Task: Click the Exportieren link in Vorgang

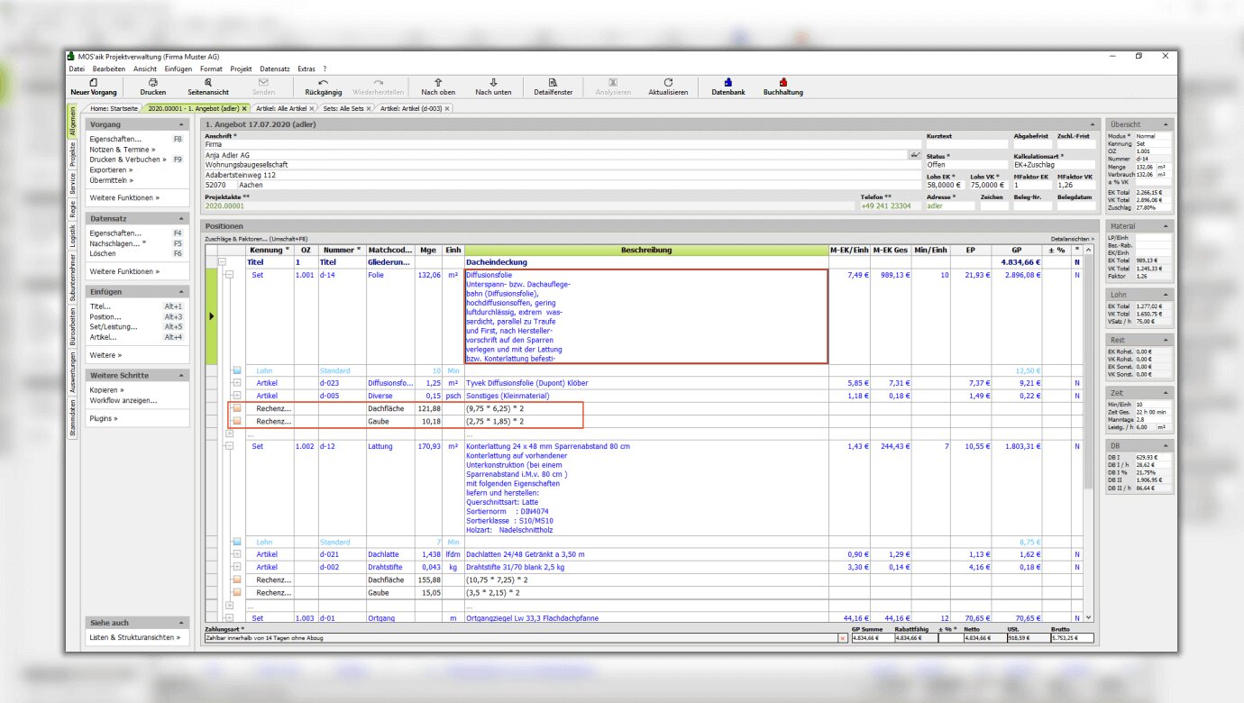Action: coord(110,169)
